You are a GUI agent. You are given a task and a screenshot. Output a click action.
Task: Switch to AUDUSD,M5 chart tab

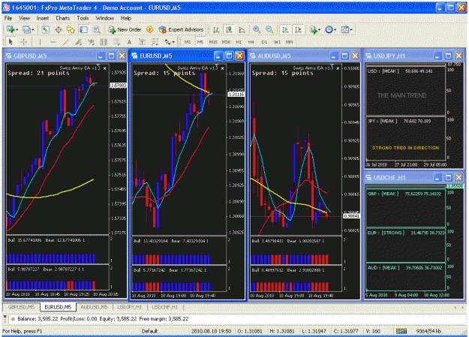[x=94, y=307]
